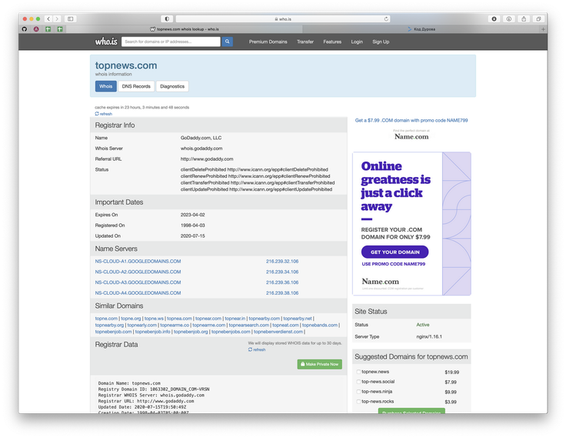The height and width of the screenshot is (438, 566).
Task: Tick the top-news.rocks checkbox
Action: [358, 402]
